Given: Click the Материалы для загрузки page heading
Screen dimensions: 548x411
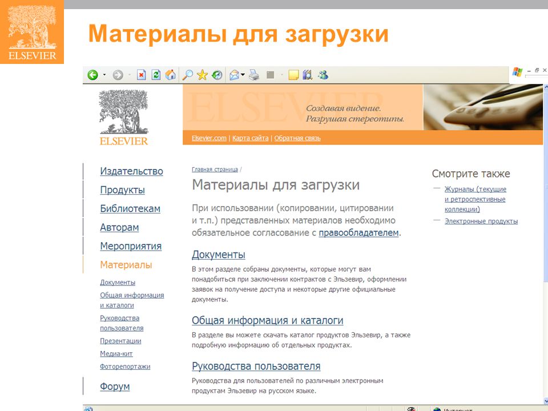Looking at the screenshot, I should tap(276, 185).
